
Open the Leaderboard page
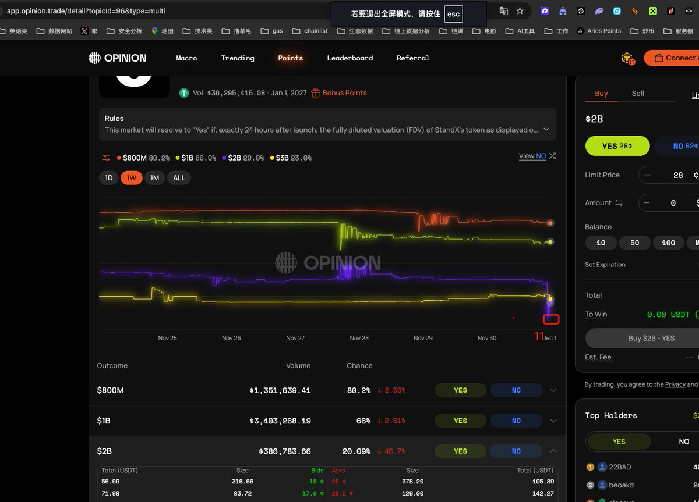349,58
